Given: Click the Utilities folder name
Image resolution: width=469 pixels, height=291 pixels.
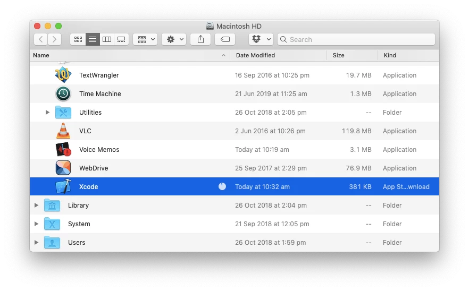Looking at the screenshot, I should pyautogui.click(x=90, y=113).
